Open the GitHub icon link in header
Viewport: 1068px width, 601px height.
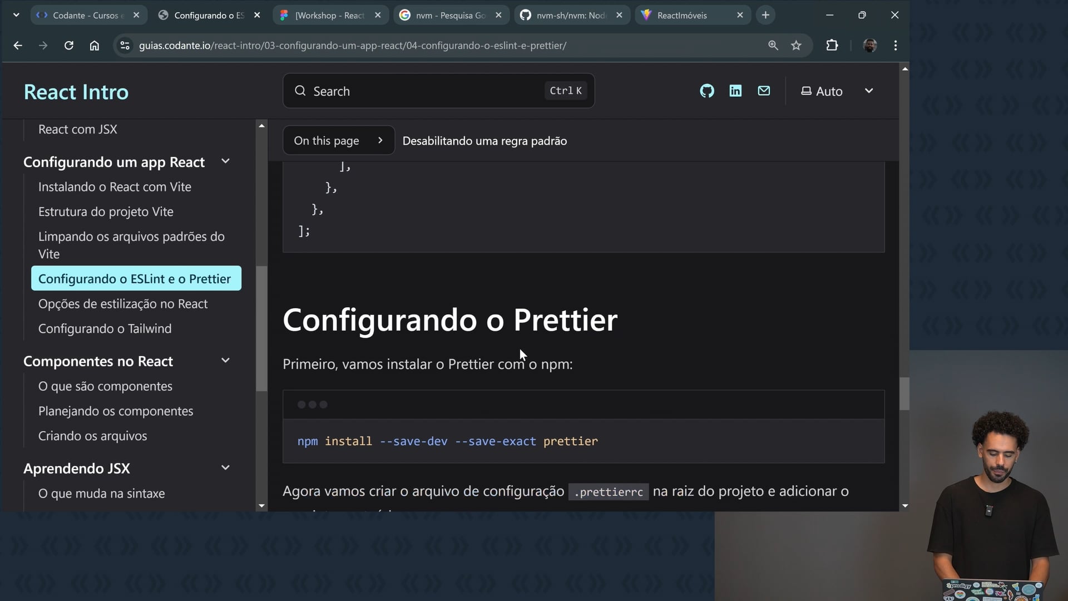pyautogui.click(x=706, y=91)
